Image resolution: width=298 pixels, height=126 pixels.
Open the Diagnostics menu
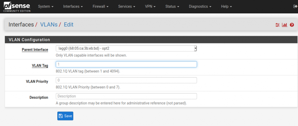(200, 6)
